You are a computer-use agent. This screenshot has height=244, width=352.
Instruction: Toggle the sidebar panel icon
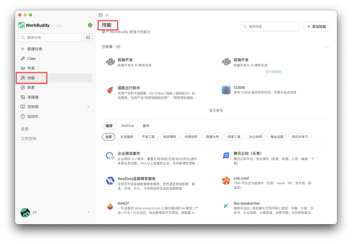tap(100, 15)
